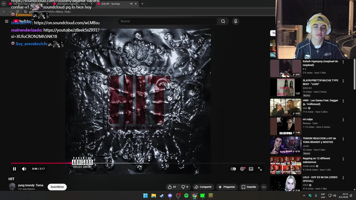The width and height of the screenshot is (356, 200).
Task: Focus the Buscar search field
Action: [x=167, y=21]
